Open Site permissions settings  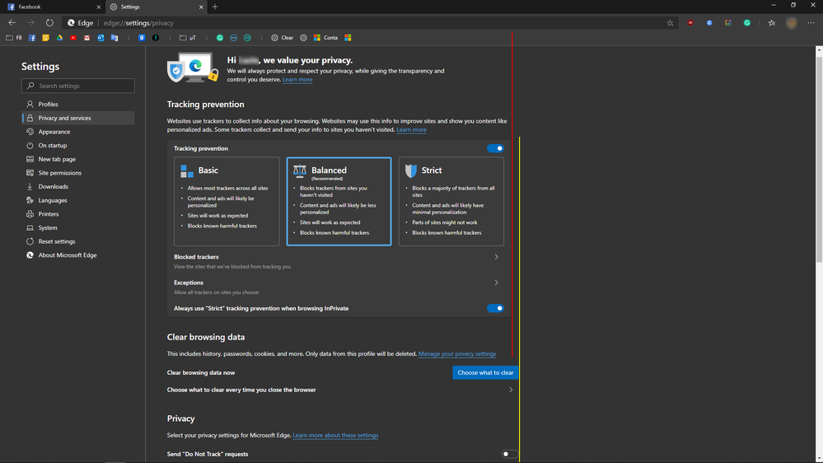pyautogui.click(x=77, y=173)
